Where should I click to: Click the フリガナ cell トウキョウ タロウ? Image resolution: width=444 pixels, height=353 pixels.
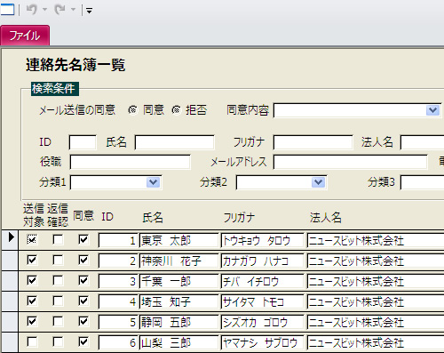(x=263, y=240)
